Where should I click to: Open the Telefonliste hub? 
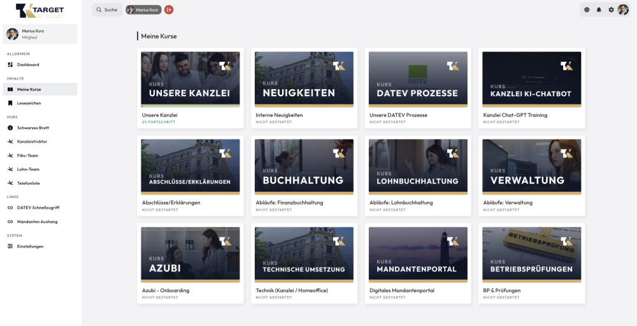[28, 183]
